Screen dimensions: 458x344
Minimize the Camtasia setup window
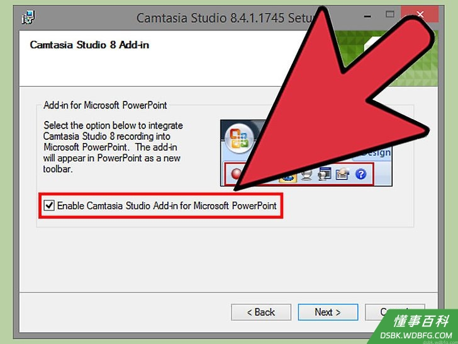click(367, 16)
